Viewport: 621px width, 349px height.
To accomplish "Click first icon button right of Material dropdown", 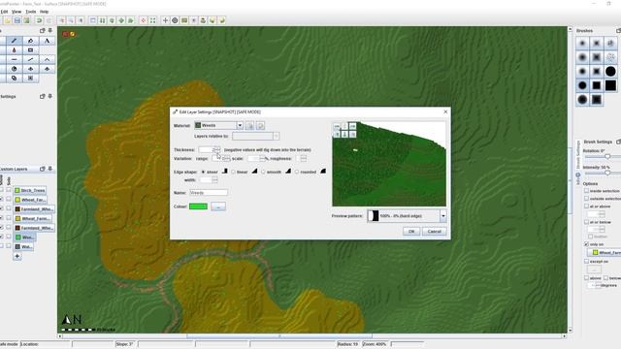I will pyautogui.click(x=250, y=125).
